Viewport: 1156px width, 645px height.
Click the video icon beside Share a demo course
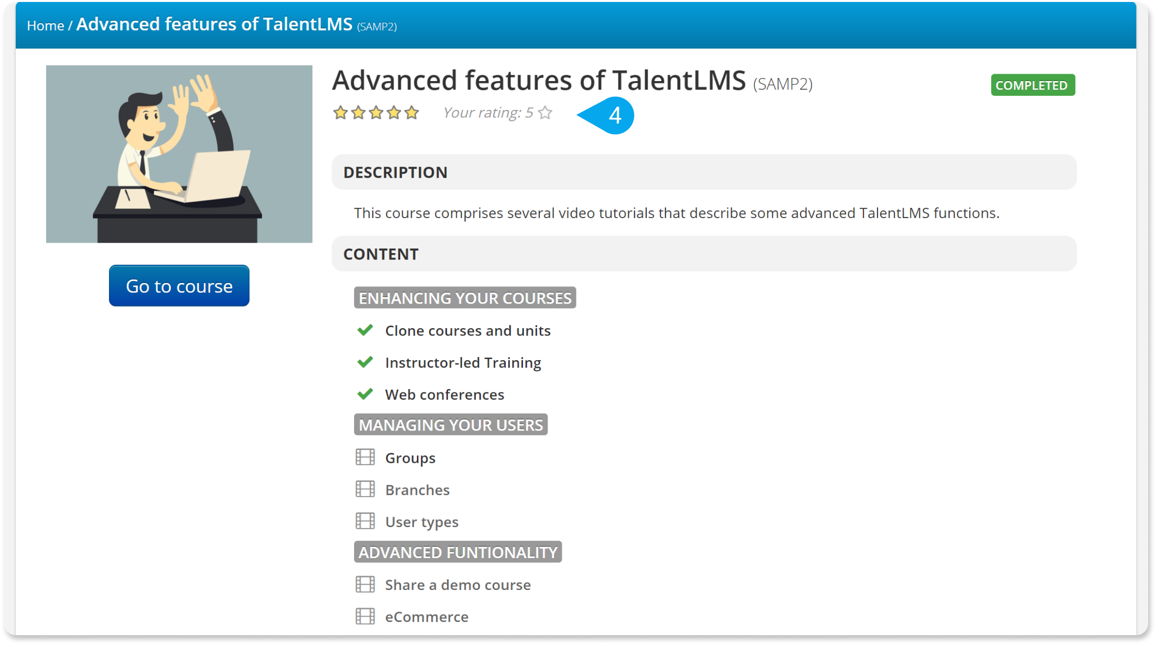[x=364, y=584]
